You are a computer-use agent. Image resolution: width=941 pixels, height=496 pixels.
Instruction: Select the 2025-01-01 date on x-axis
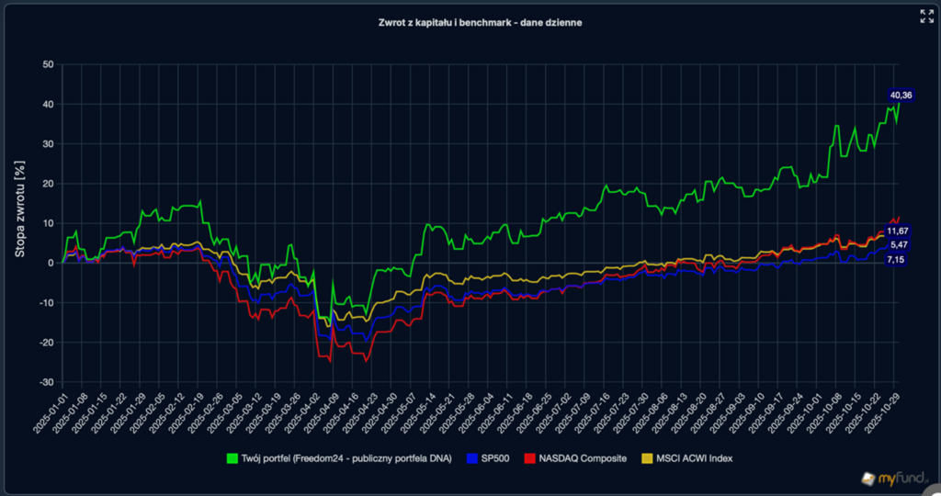point(46,413)
